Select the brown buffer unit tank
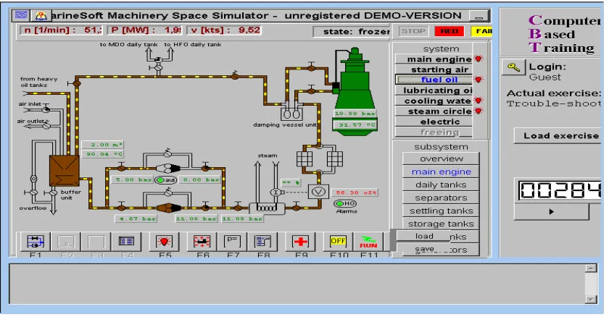The height and width of the screenshot is (317, 609). click(x=65, y=171)
